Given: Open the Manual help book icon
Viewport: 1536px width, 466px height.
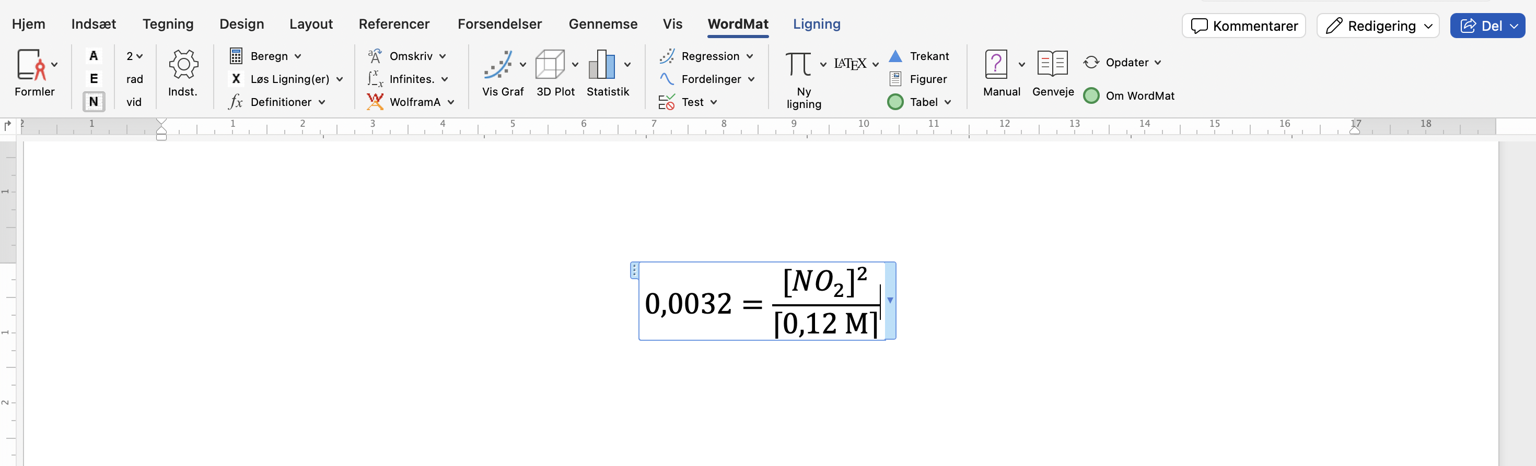Looking at the screenshot, I should point(996,64).
